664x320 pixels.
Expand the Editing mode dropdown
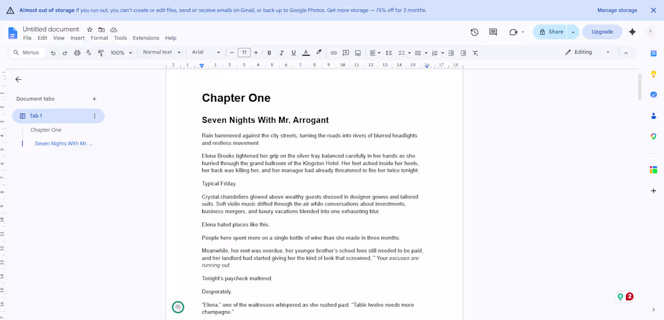point(588,52)
